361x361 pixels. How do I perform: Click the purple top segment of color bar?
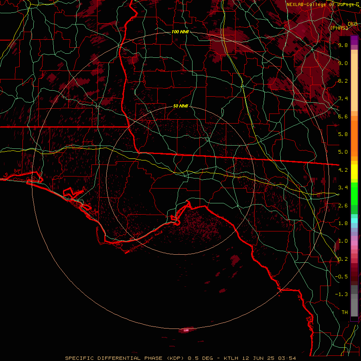click(x=354, y=40)
